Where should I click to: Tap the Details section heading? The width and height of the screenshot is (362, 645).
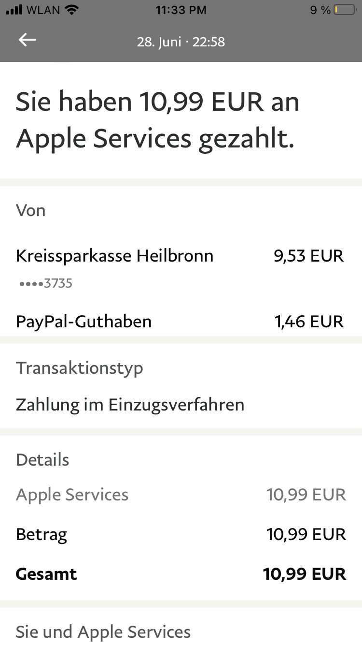tap(42, 460)
